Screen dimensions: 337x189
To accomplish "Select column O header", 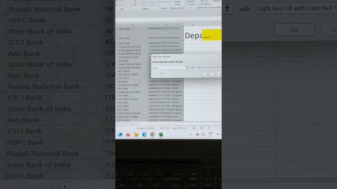I will [x=133, y=25].
